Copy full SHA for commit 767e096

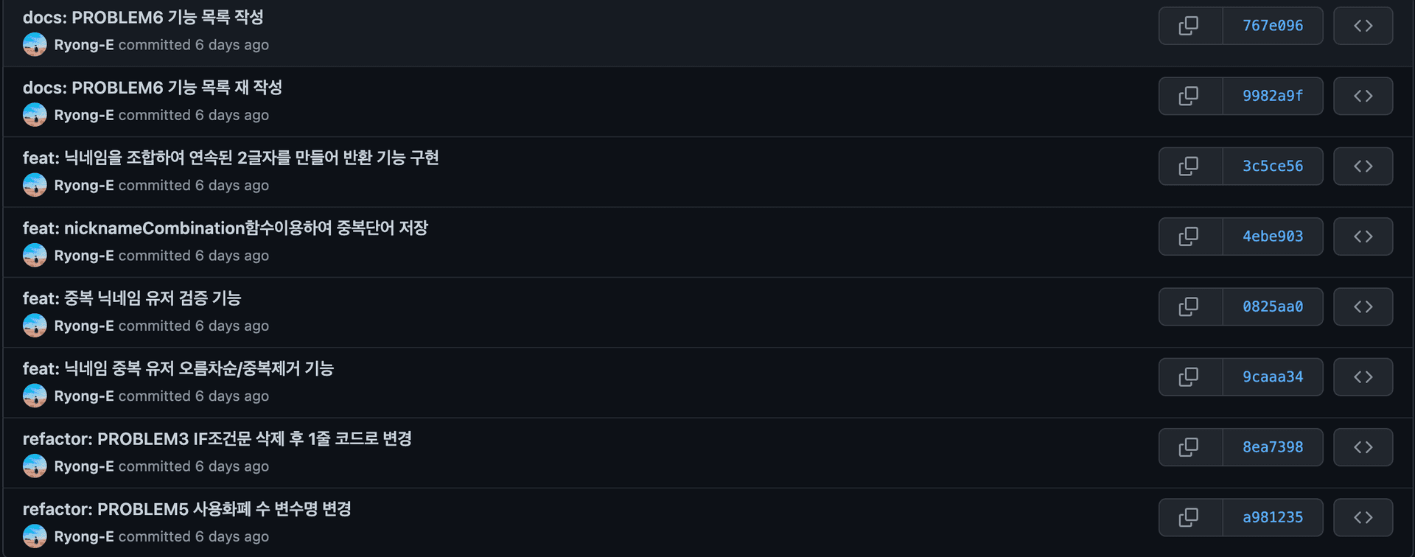tap(1189, 26)
